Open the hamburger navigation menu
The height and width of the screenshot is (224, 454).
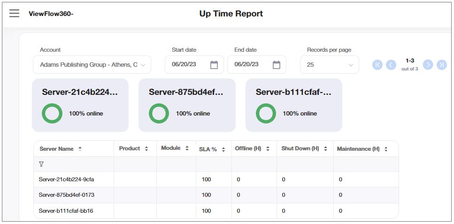[x=15, y=13]
